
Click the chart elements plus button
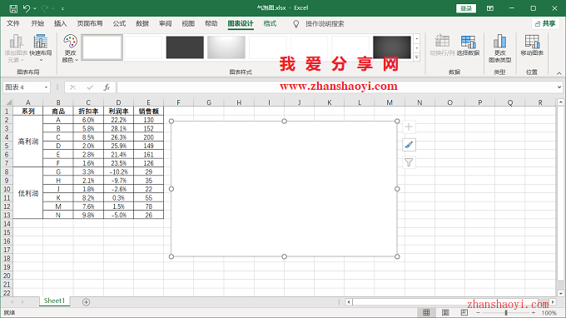(409, 127)
